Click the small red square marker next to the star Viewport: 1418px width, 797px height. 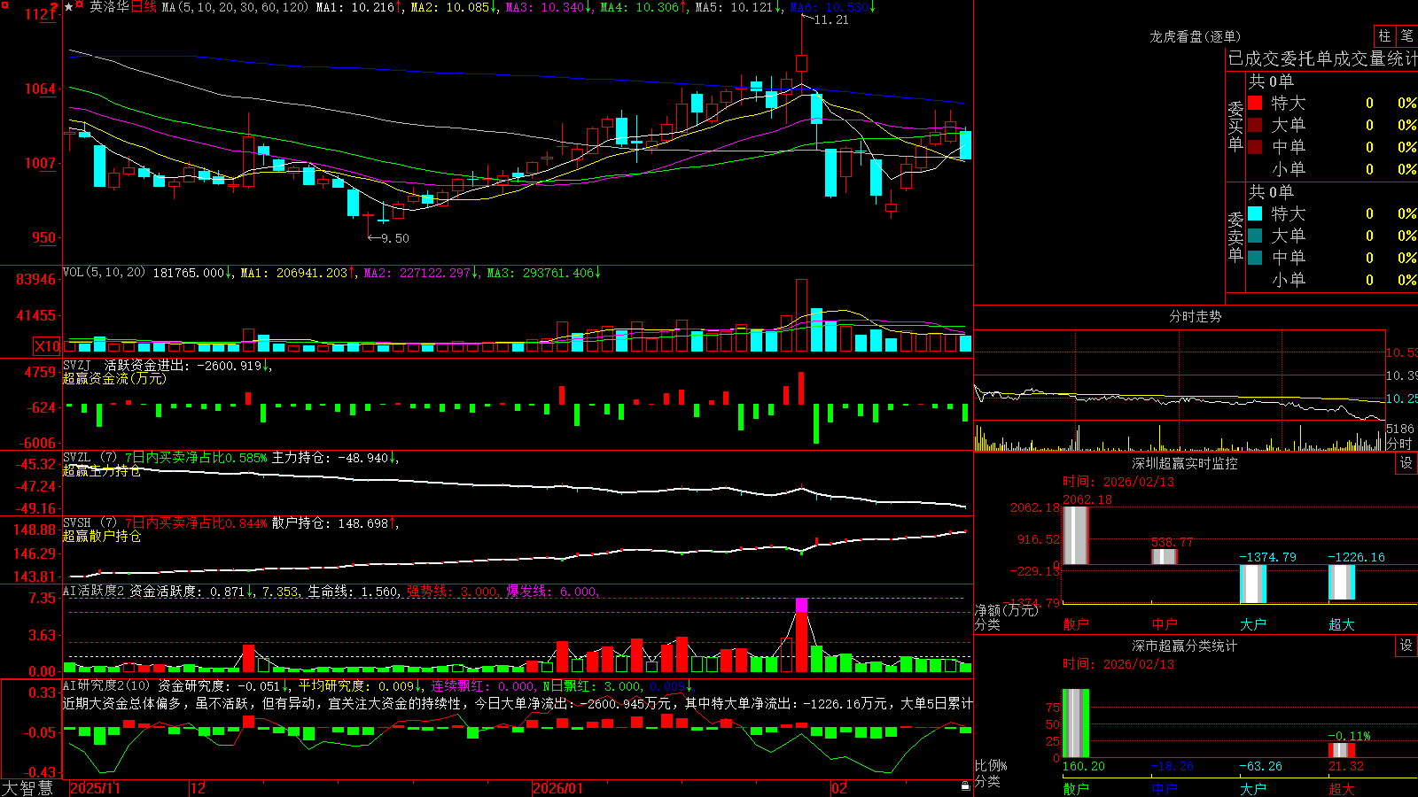point(81,4)
